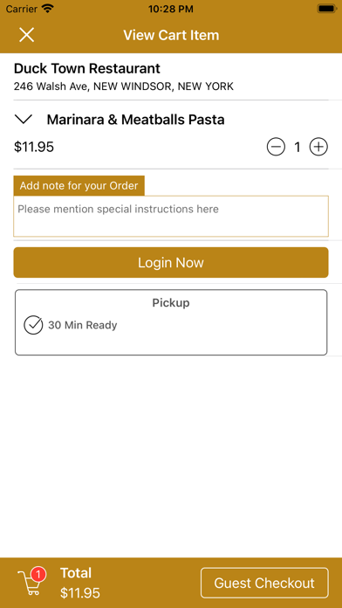Image resolution: width=342 pixels, height=608 pixels.
Task: Collapse Marinara & Meatballs Pasta chevron
Action: coord(24,119)
